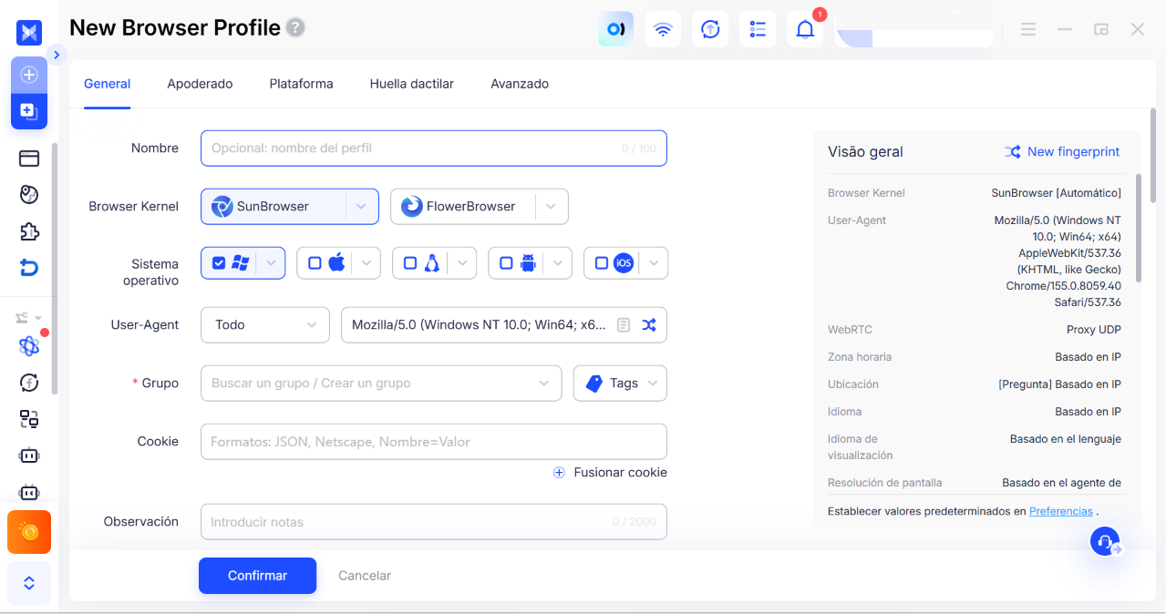Click the teal recorder icon in header

tap(615, 29)
